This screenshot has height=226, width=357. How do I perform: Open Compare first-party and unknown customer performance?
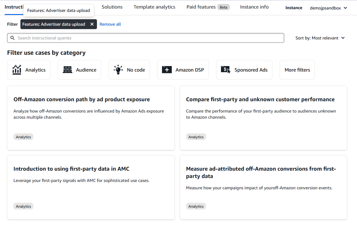(x=260, y=99)
